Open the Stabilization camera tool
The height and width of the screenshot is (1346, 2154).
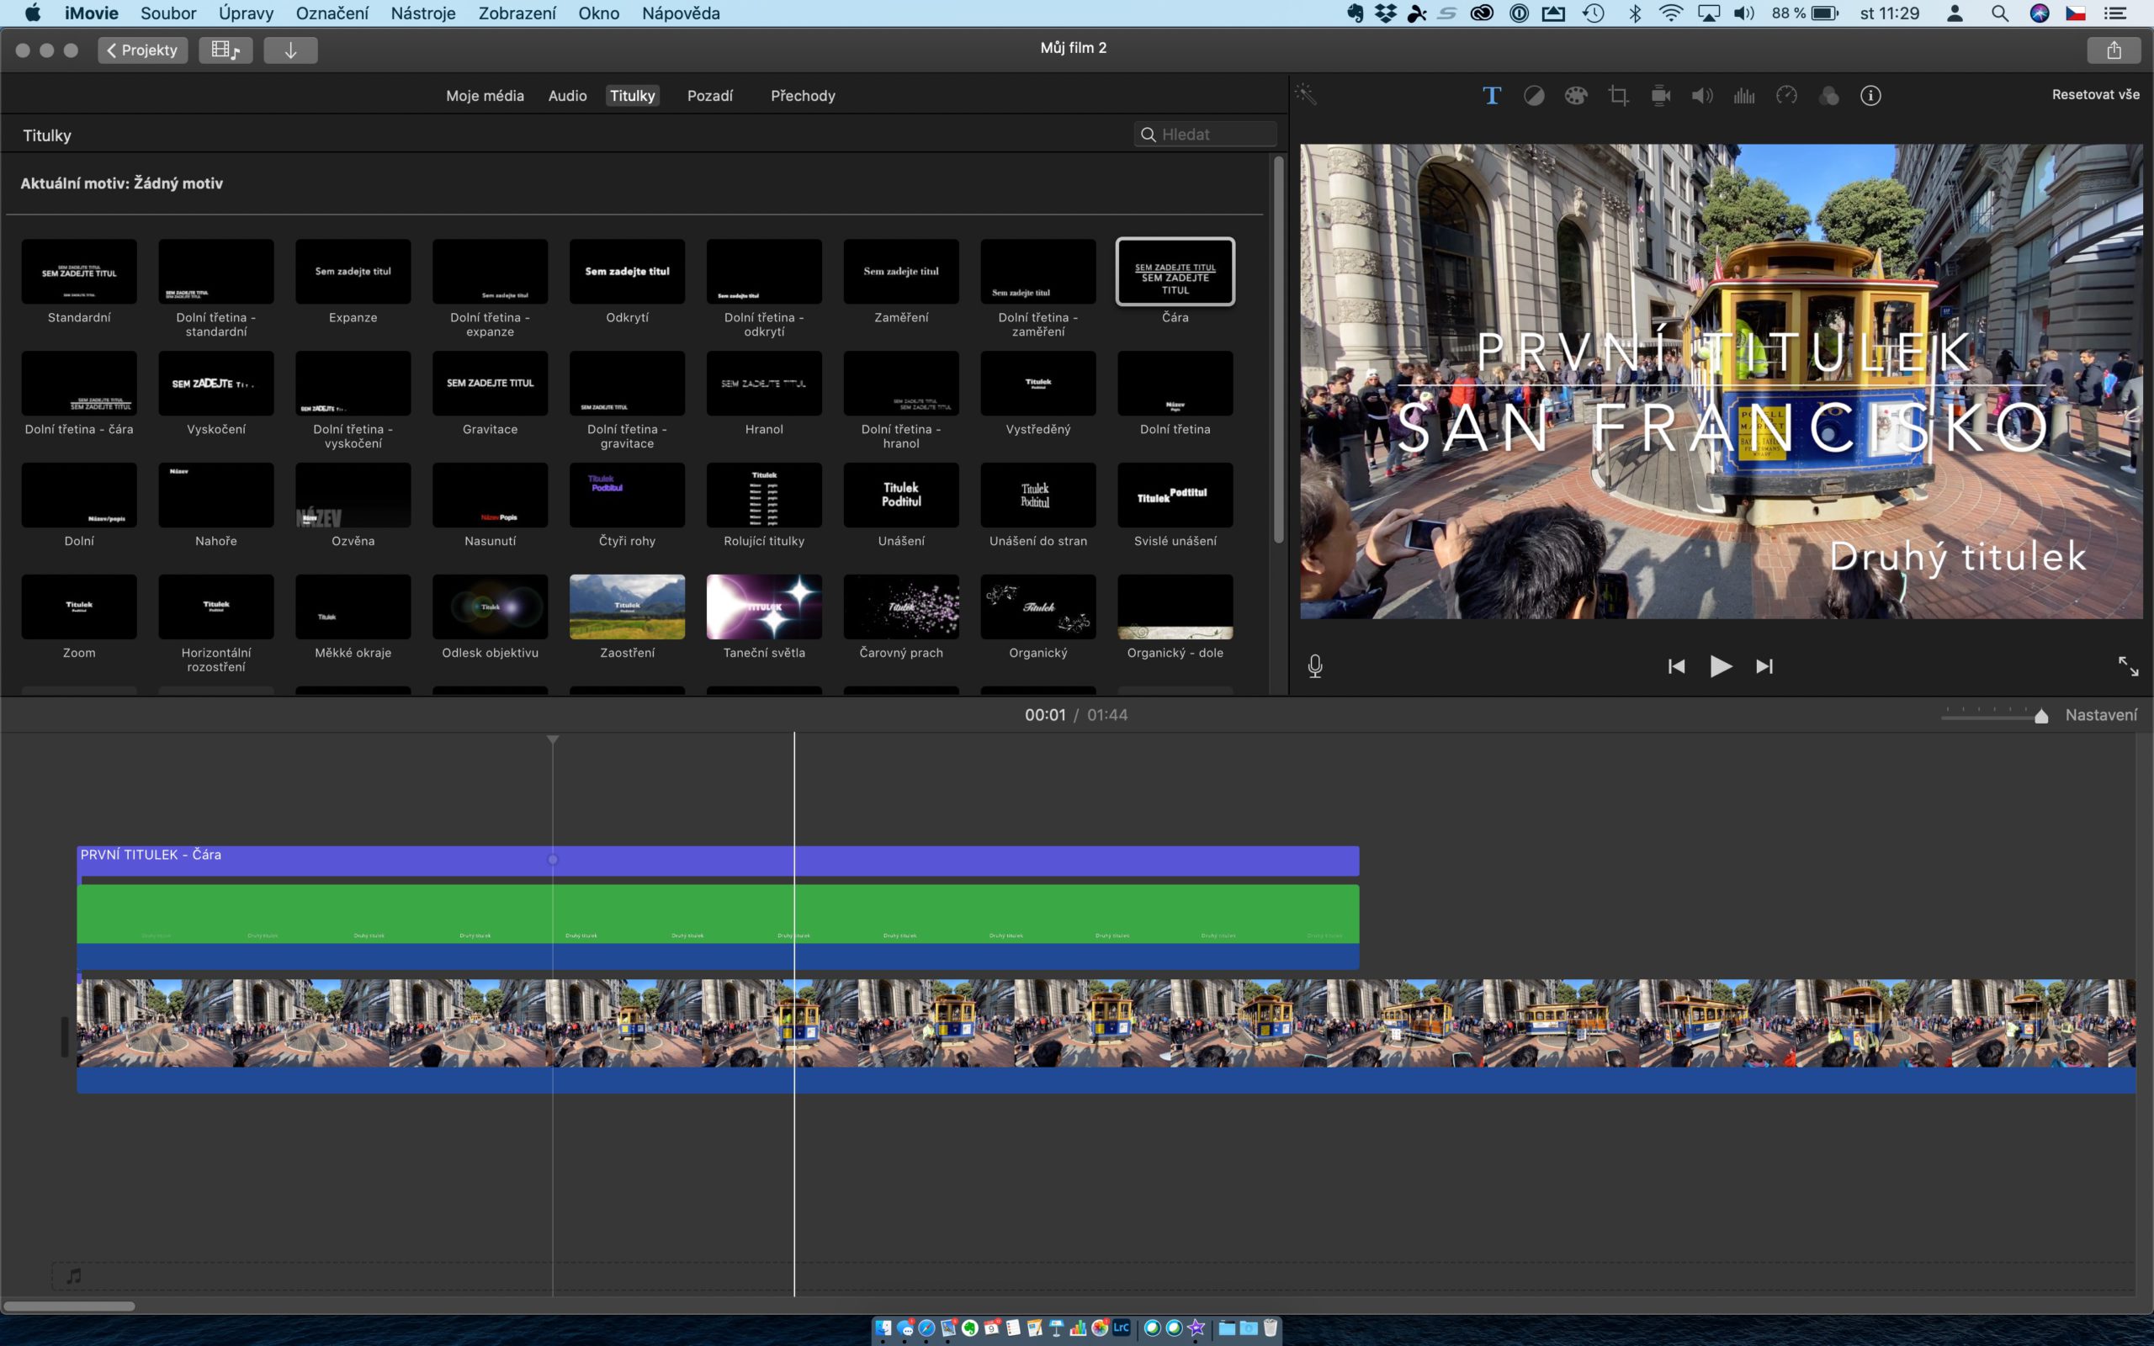pos(1660,95)
